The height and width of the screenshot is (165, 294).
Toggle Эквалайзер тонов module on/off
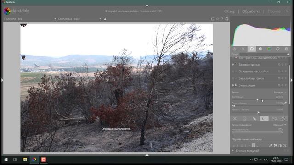(233, 78)
